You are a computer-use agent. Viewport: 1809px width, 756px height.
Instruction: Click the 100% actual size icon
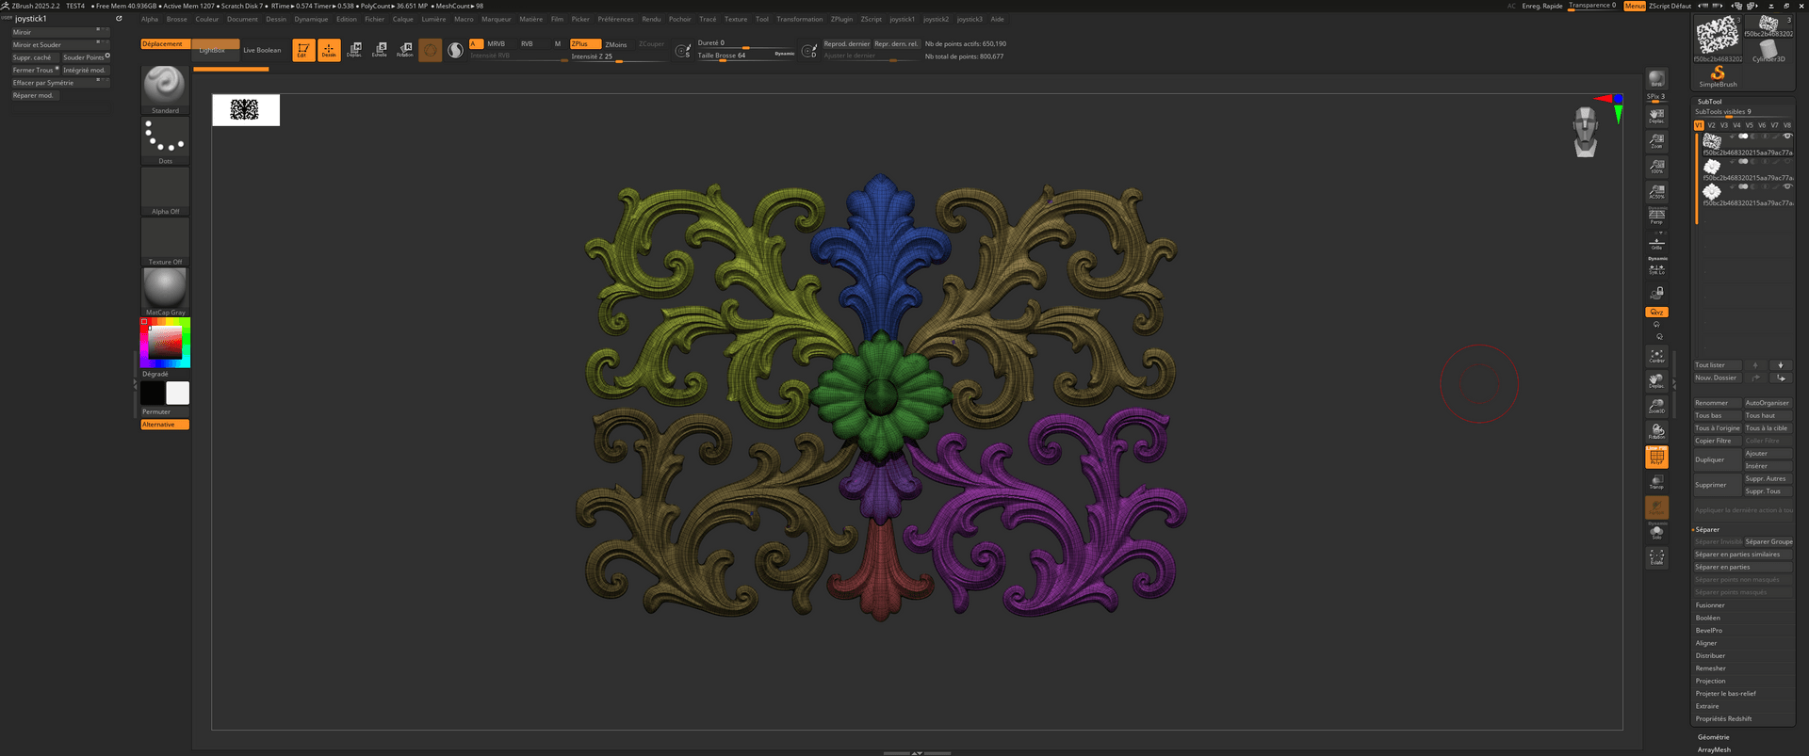click(x=1656, y=167)
